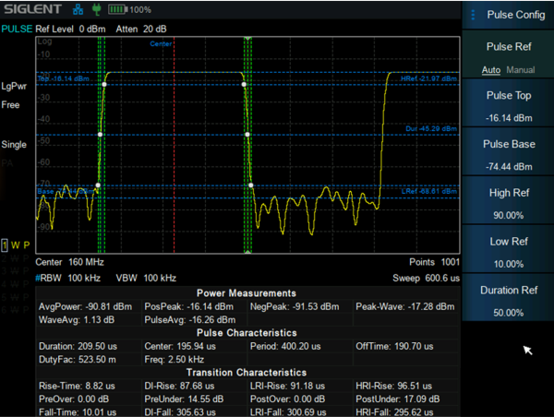Open the Pulse Base value setting
This screenshot has width=554, height=417.
[509, 155]
